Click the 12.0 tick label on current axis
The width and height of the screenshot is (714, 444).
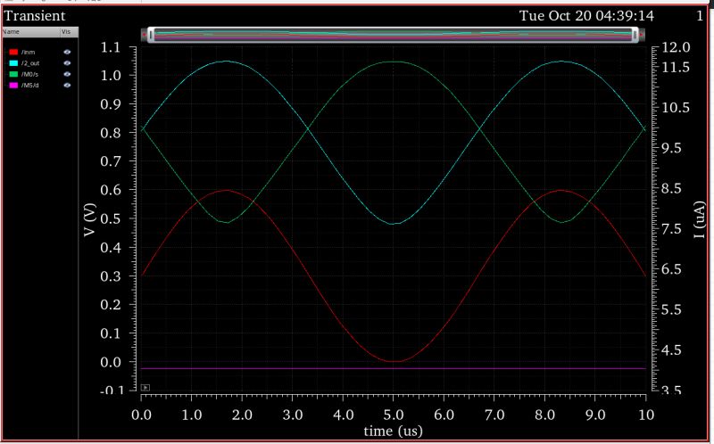point(676,47)
